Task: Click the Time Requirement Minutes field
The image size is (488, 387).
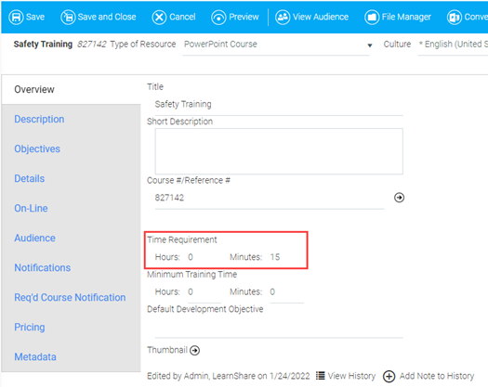Action: [x=286, y=257]
